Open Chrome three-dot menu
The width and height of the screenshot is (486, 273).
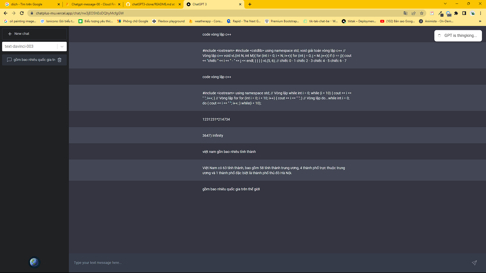click(x=480, y=13)
